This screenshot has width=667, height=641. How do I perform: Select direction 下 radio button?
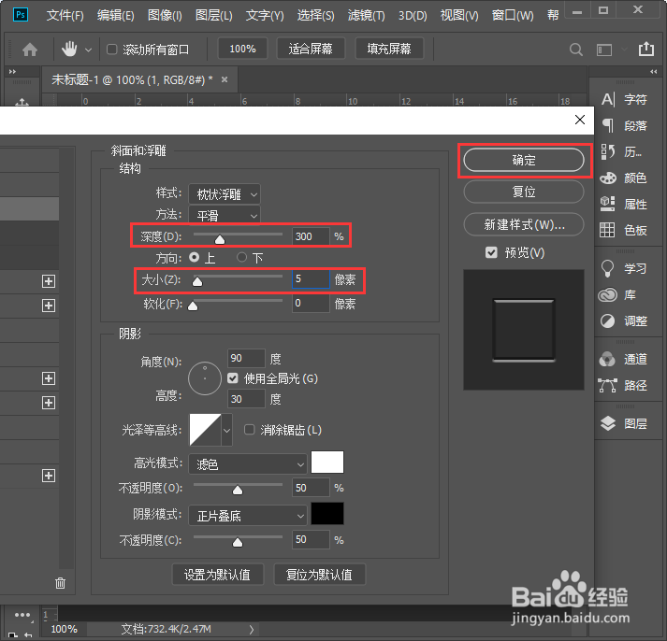point(241,257)
